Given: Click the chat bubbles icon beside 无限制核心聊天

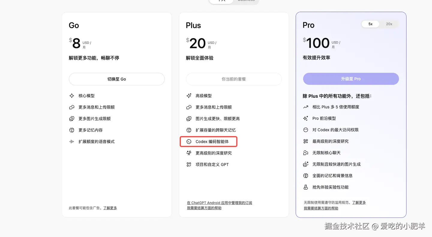Looking at the screenshot, I should pos(306,153).
